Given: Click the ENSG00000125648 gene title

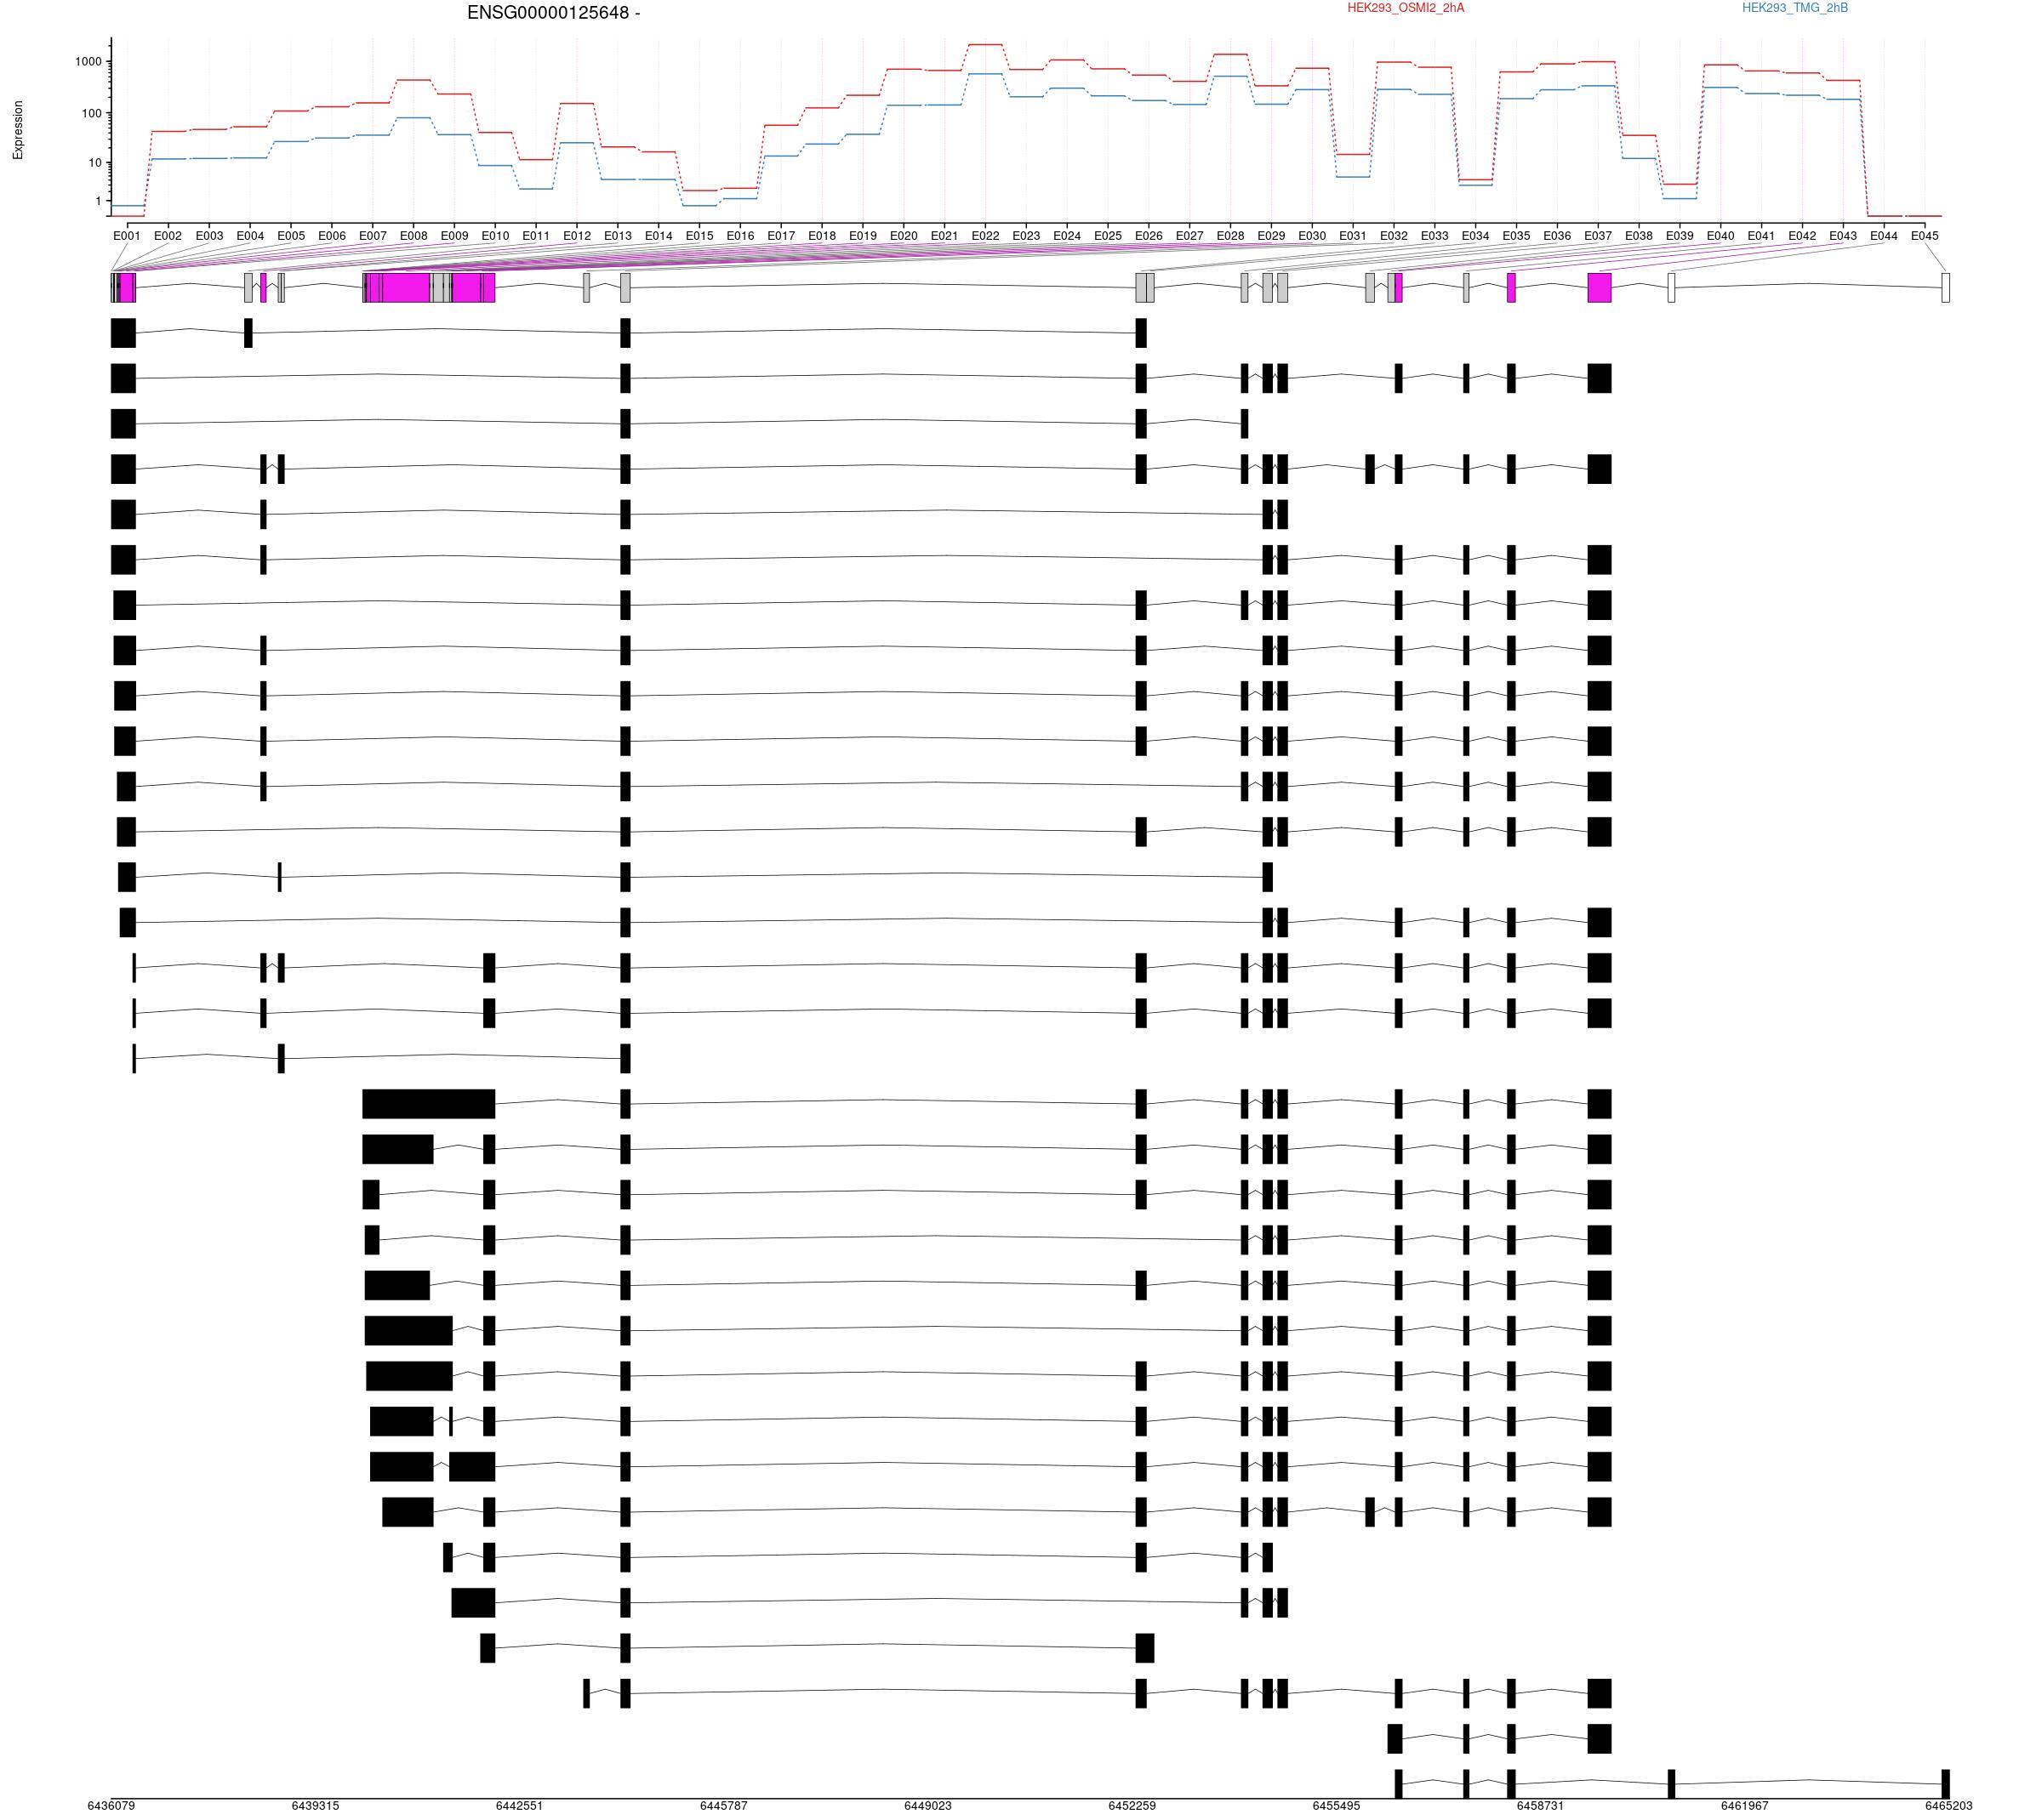Looking at the screenshot, I should click(x=553, y=13).
